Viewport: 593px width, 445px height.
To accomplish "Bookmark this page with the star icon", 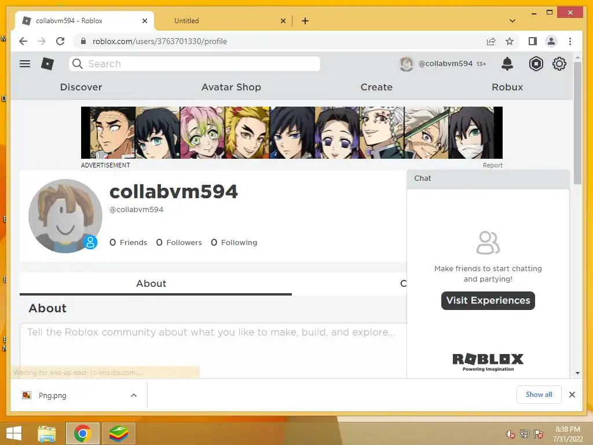I will (x=510, y=41).
